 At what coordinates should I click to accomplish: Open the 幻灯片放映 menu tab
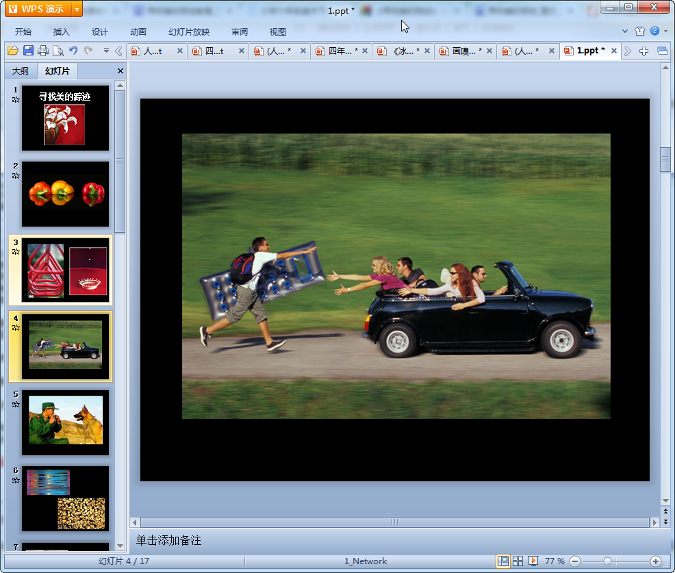click(x=189, y=32)
